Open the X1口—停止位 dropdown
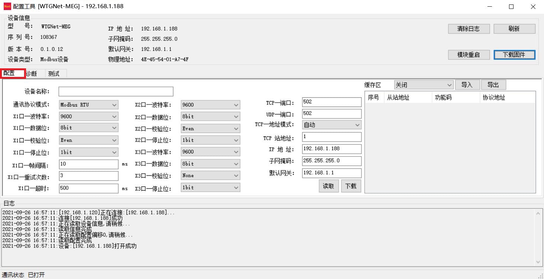 coord(88,152)
